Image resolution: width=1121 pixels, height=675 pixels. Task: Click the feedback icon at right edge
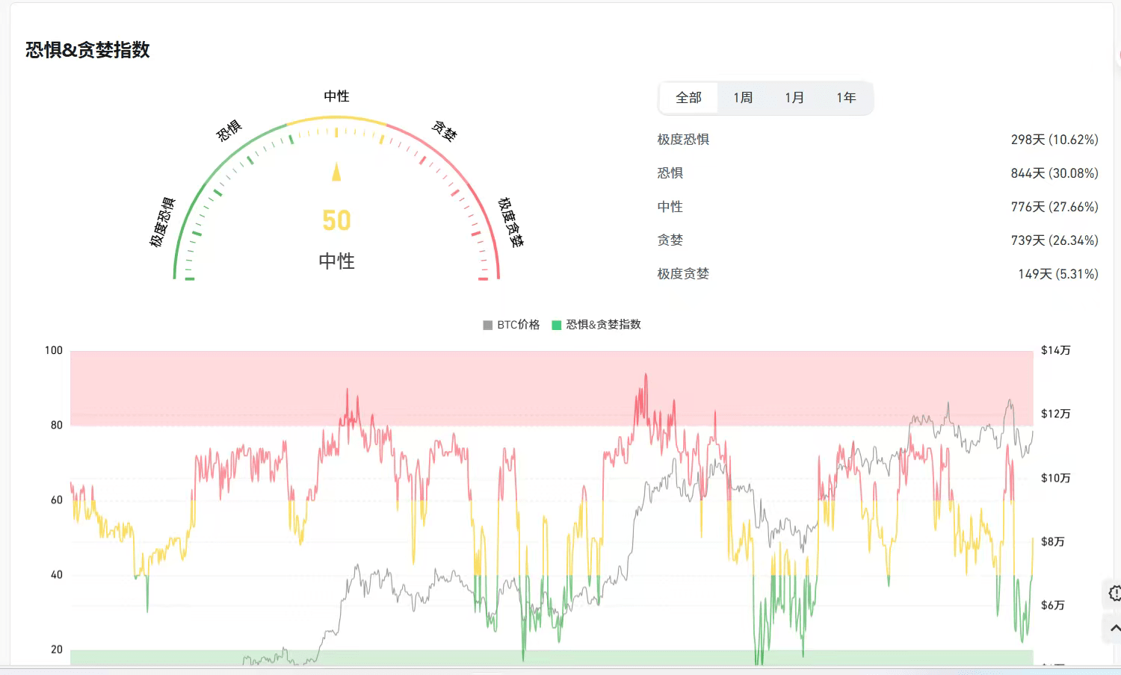1114,594
